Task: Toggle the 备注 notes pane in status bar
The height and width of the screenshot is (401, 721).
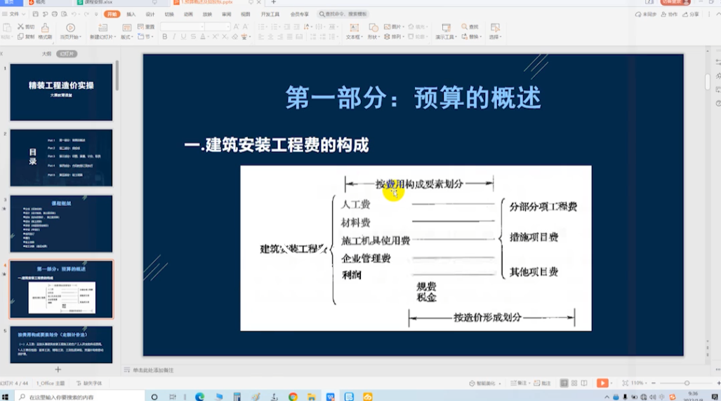Action: pyautogui.click(x=518, y=383)
